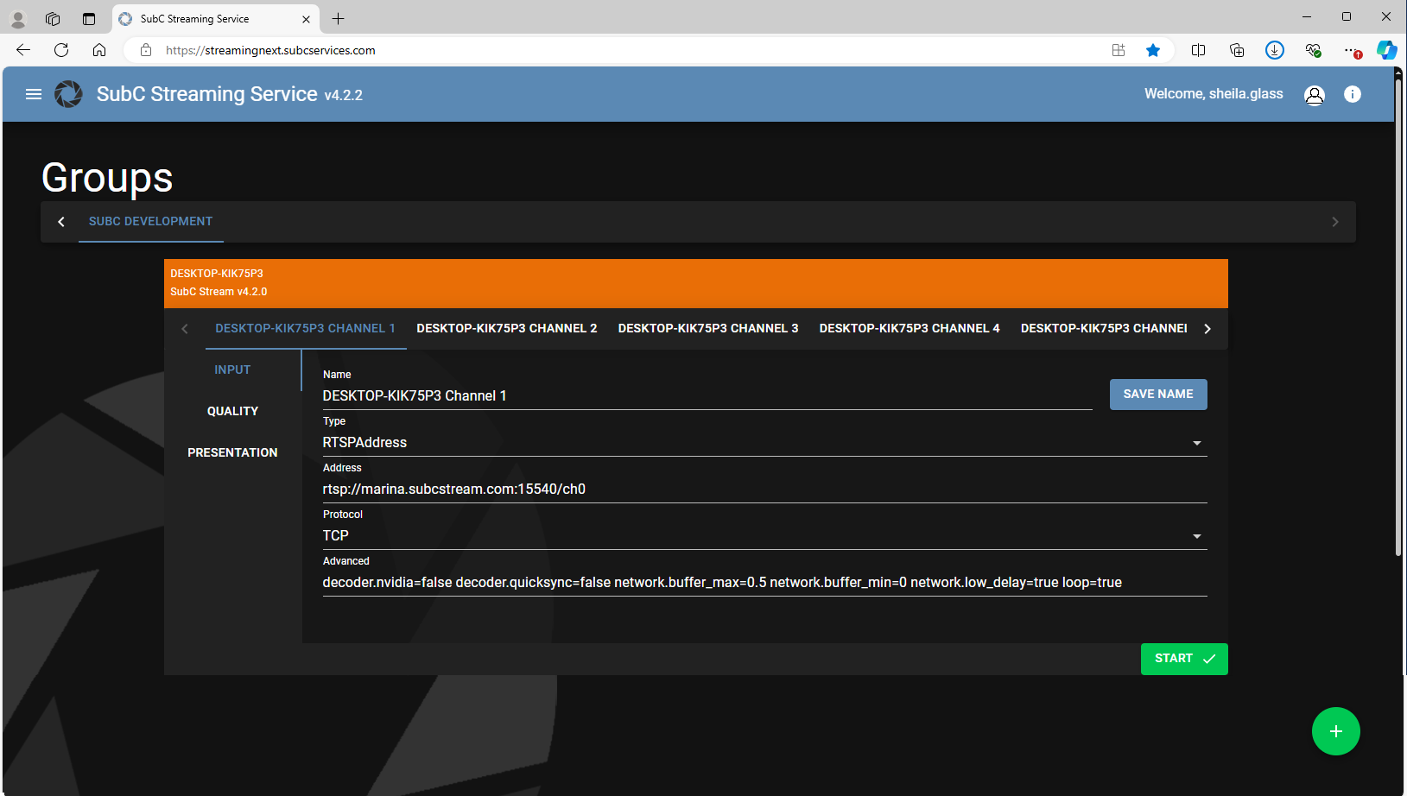Open the browser home page
The height and width of the screenshot is (796, 1407).
pos(99,50)
